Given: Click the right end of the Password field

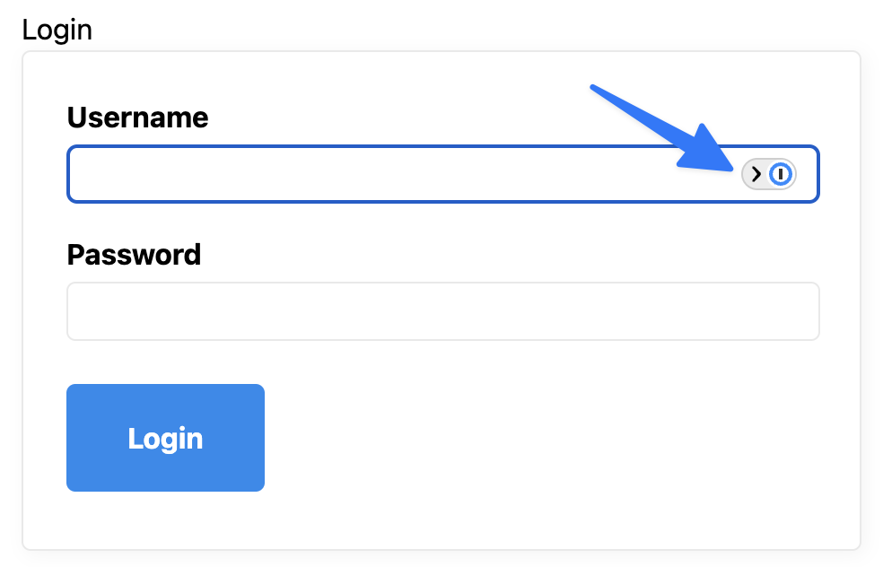Looking at the screenshot, I should pyautogui.click(x=803, y=311).
